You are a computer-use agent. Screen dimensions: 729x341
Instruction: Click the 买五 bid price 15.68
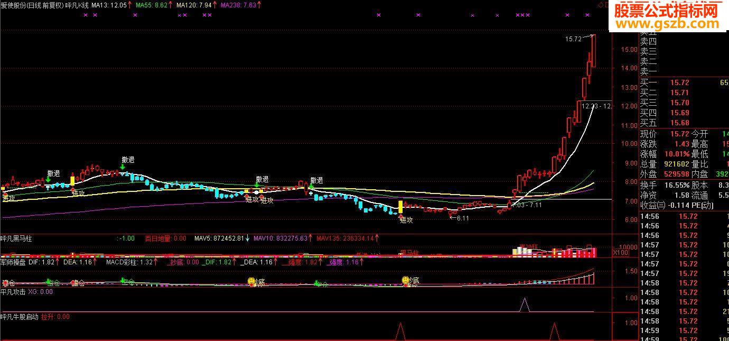click(680, 123)
